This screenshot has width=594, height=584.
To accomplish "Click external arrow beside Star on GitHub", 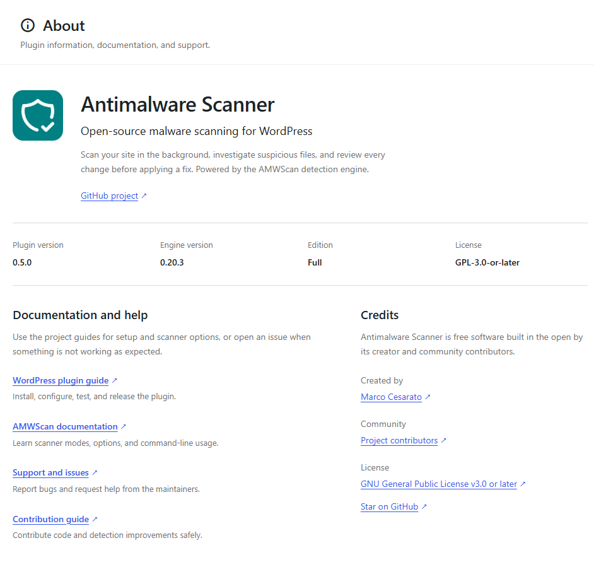I will tap(424, 506).
